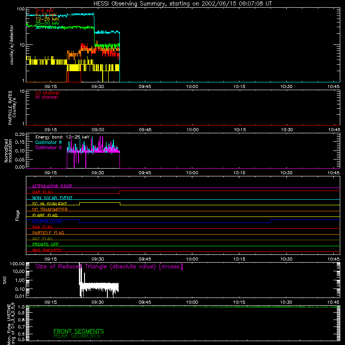Viewport: 345px width, 345px height.
Task: Click the HI channel legend label
Action: [x=47, y=97]
